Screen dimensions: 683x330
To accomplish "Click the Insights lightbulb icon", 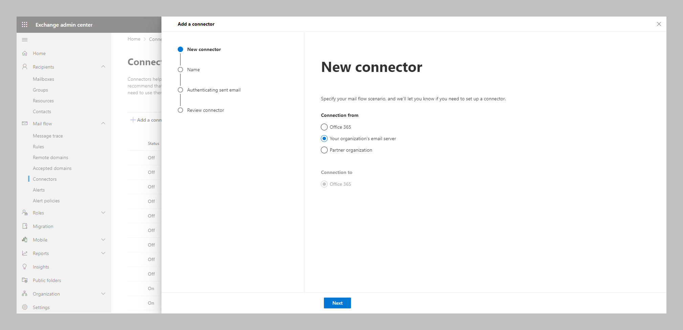I will (25, 266).
